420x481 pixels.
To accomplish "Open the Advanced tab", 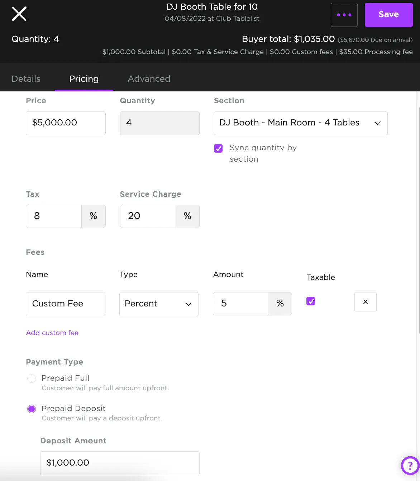I will (x=149, y=79).
